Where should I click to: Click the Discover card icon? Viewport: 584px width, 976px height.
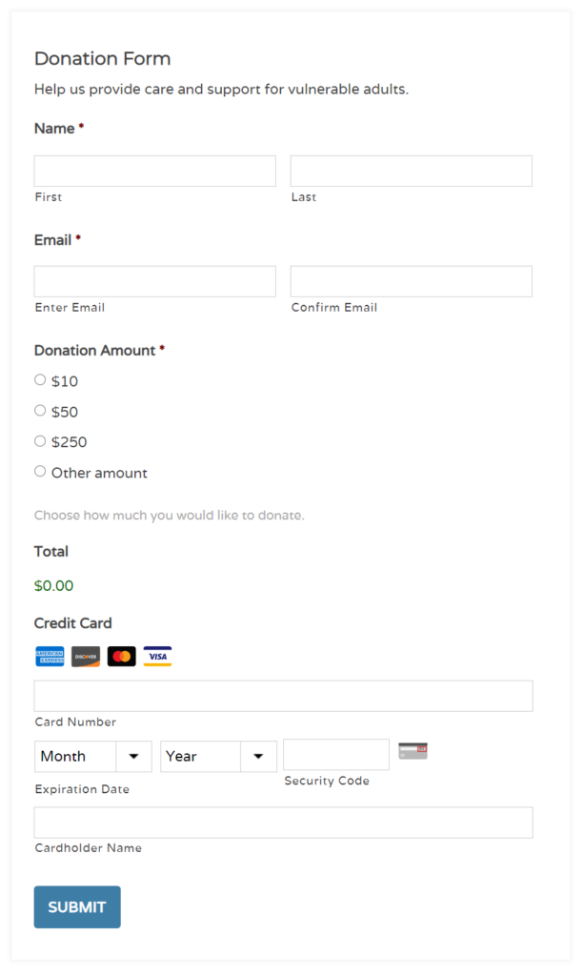tap(85, 656)
